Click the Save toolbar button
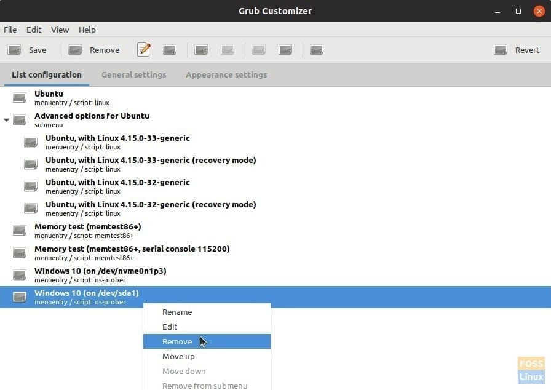551x390 pixels. (27, 50)
